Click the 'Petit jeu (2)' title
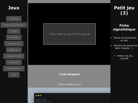Image resolution: width=138 pixels, height=103 pixels. coord(124,10)
